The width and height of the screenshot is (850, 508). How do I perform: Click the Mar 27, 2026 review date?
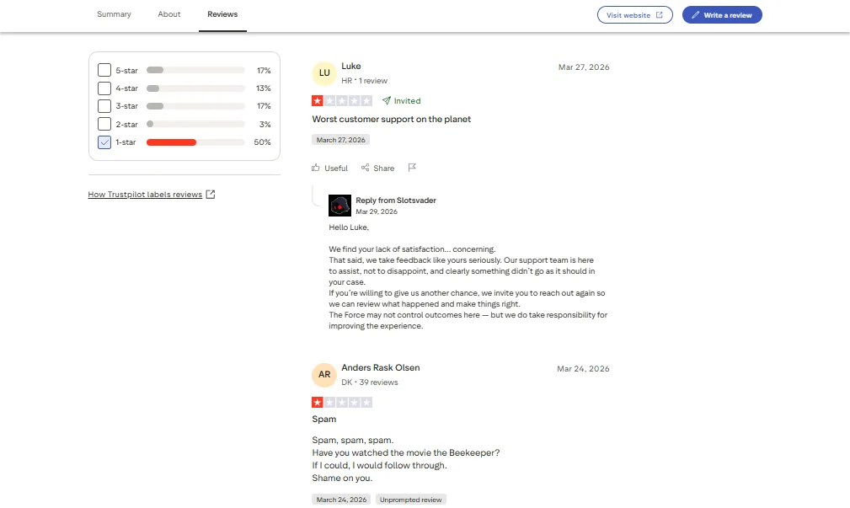pos(584,67)
